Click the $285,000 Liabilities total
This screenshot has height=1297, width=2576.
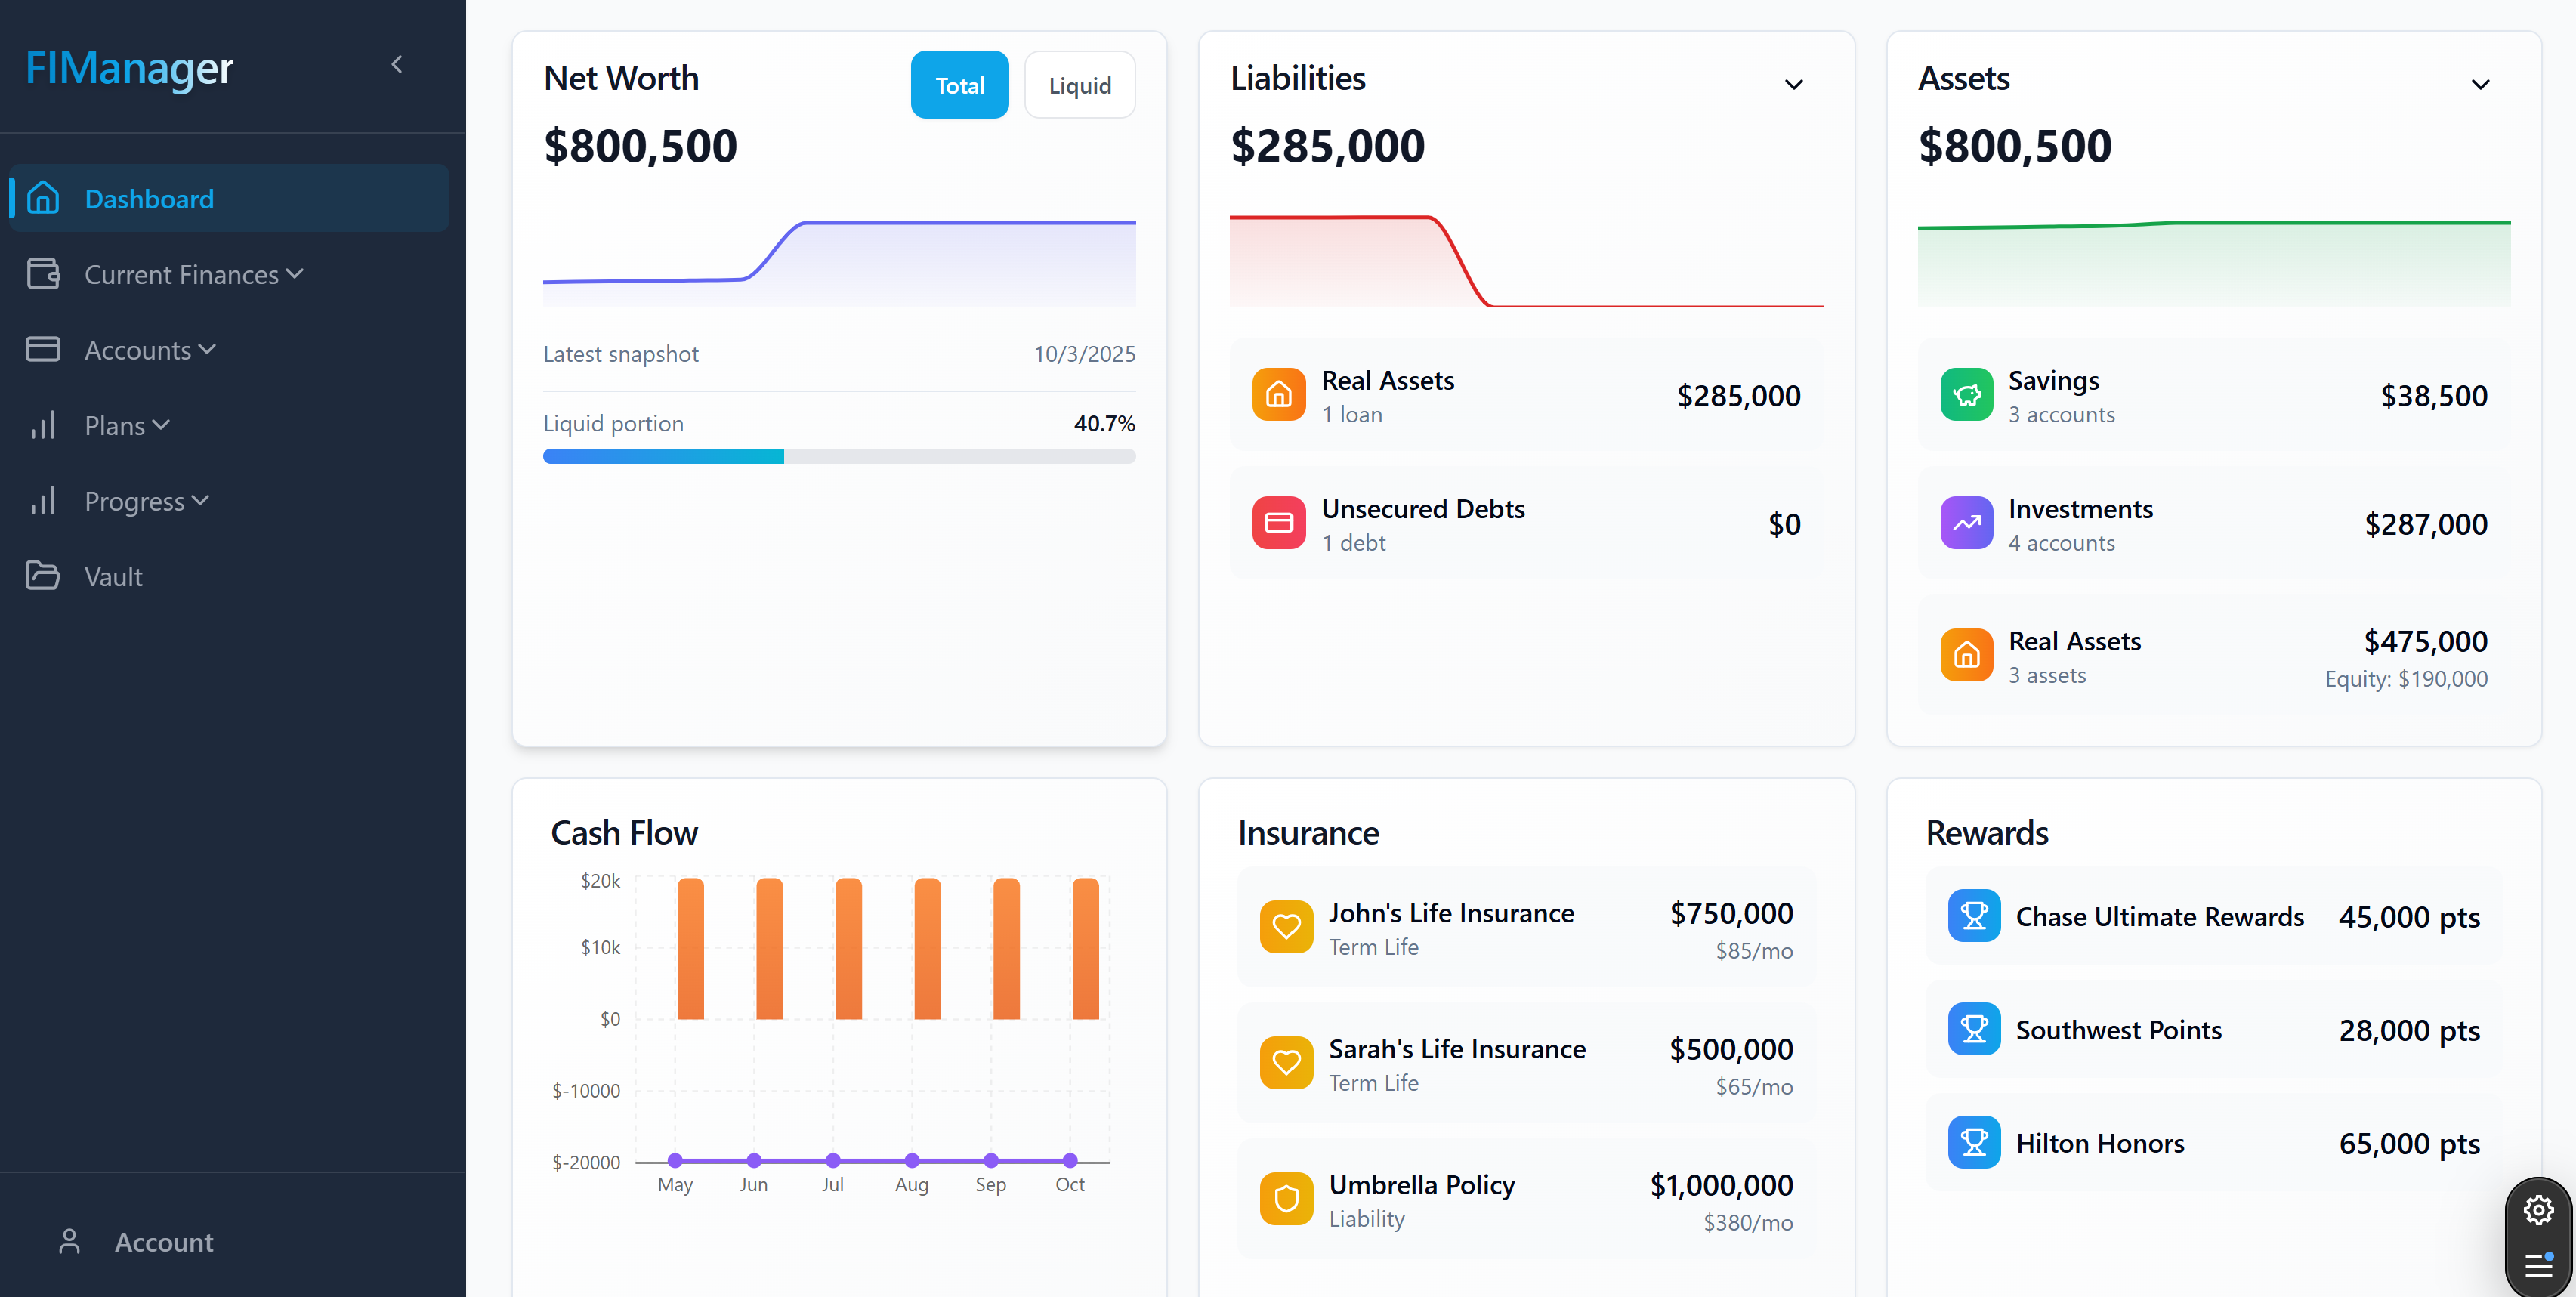1327,146
